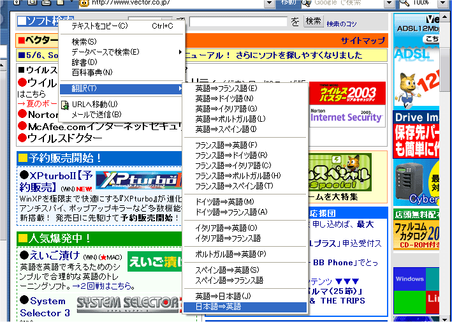Select 英語⇒イタリア語(G) translation
The image size is (452, 322).
tap(245, 108)
